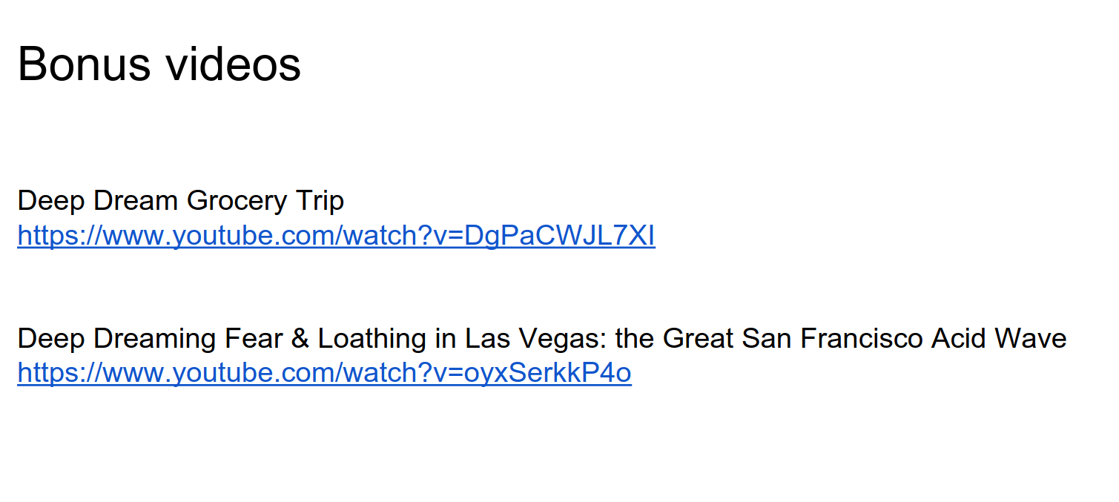Click the word "Great" in second caption
Viewport: 1119px width, 502px height.
[x=698, y=338]
